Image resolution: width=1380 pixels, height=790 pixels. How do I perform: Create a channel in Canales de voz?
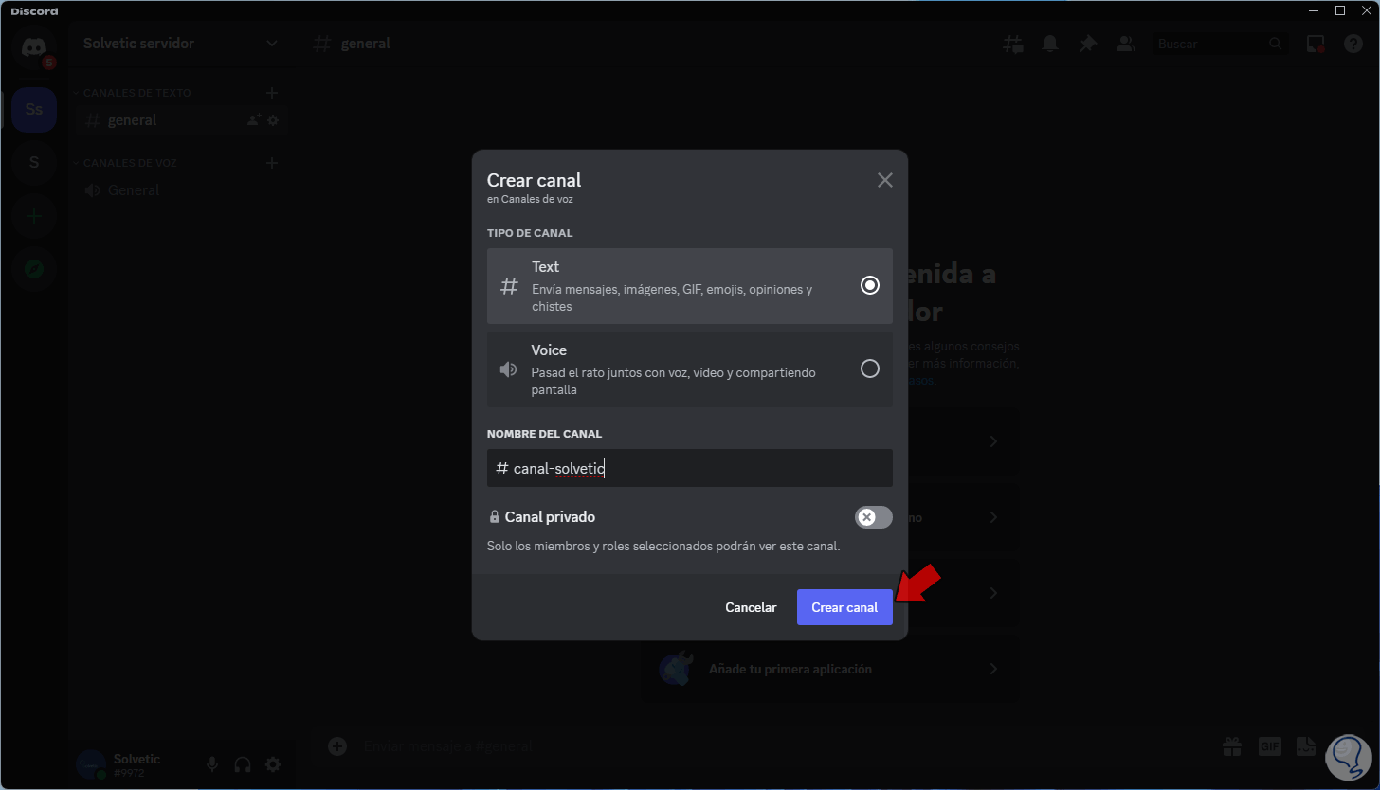point(272,163)
